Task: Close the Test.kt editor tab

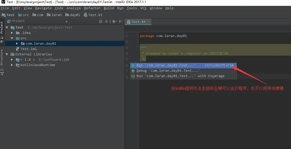Action: click(x=149, y=22)
